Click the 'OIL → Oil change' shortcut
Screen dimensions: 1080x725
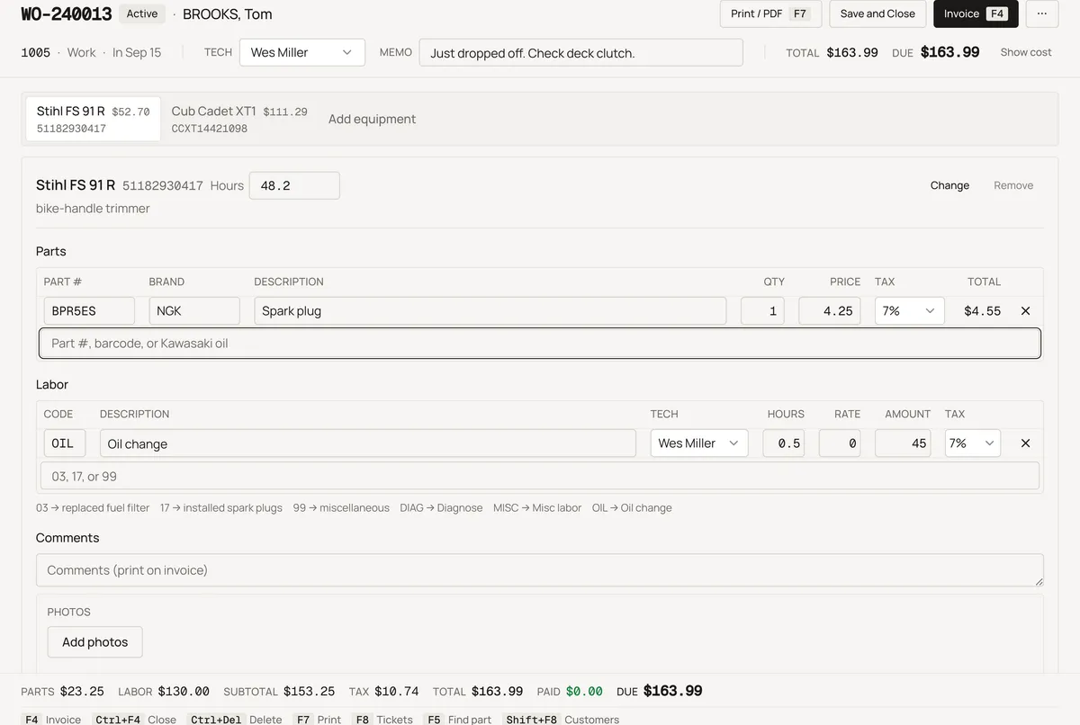tap(632, 508)
